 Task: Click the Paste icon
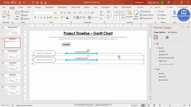coord(4,13)
